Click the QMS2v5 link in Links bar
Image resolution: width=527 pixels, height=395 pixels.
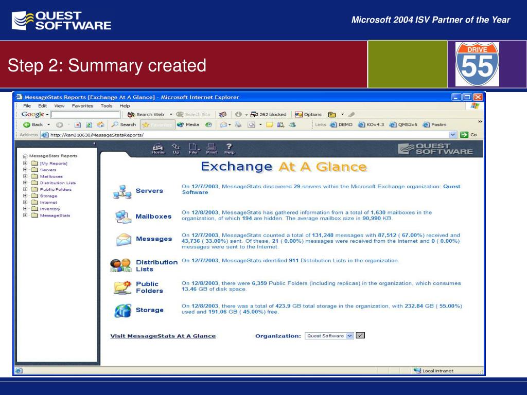(x=403, y=124)
